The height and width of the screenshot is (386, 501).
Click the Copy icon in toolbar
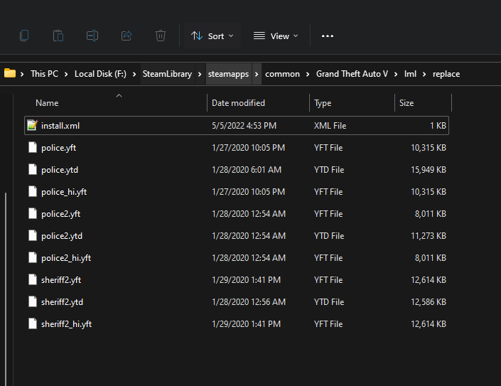(x=25, y=36)
